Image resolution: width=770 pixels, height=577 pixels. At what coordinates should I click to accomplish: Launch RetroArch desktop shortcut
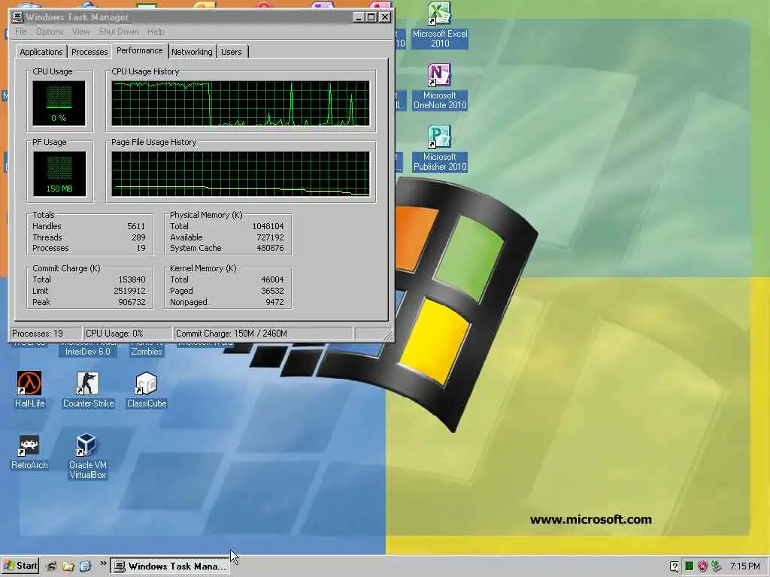coord(29,452)
